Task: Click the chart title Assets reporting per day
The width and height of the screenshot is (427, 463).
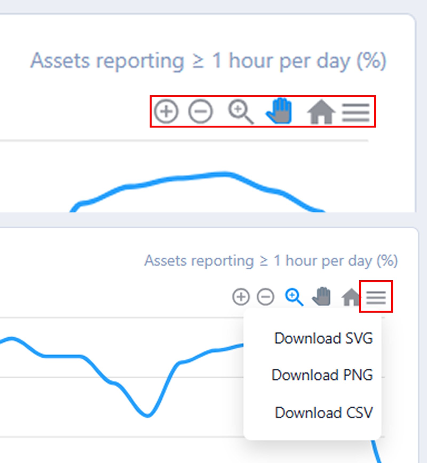Action: point(209,61)
